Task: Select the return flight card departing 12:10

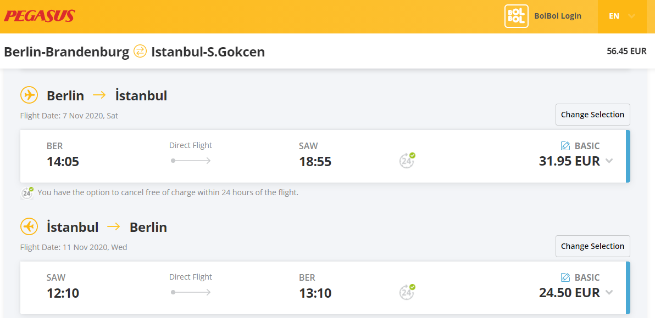Action: coord(325,288)
